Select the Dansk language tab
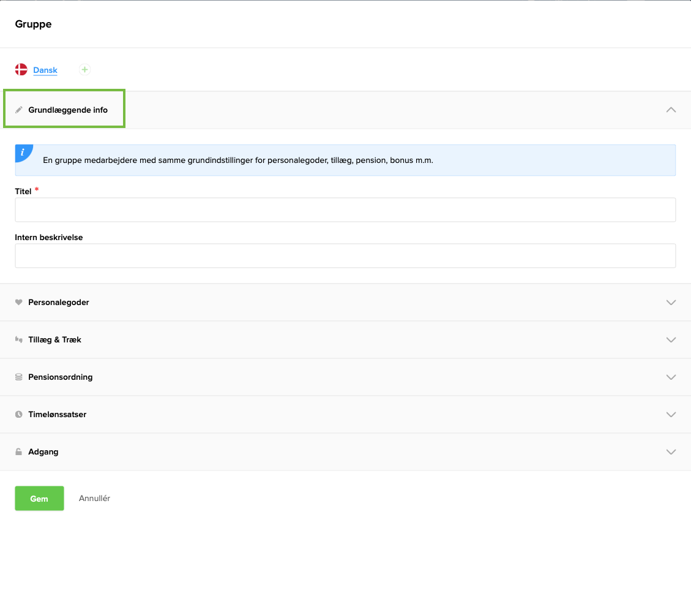 (44, 70)
